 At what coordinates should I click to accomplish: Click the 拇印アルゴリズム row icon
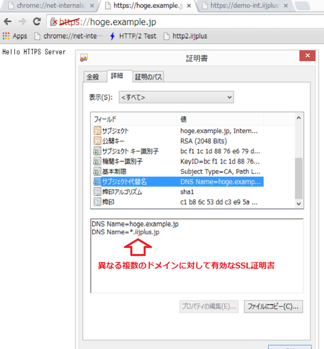pos(98,192)
